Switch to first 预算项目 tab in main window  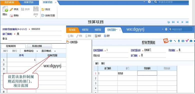coord(29,2)
